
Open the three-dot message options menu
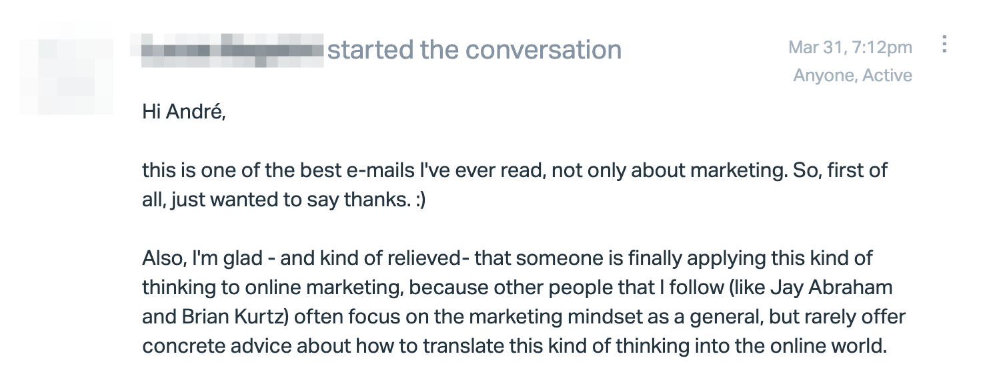click(x=944, y=45)
